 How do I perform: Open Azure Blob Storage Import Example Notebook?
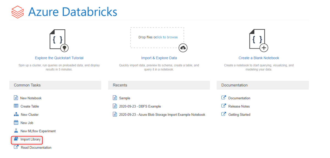(162, 115)
